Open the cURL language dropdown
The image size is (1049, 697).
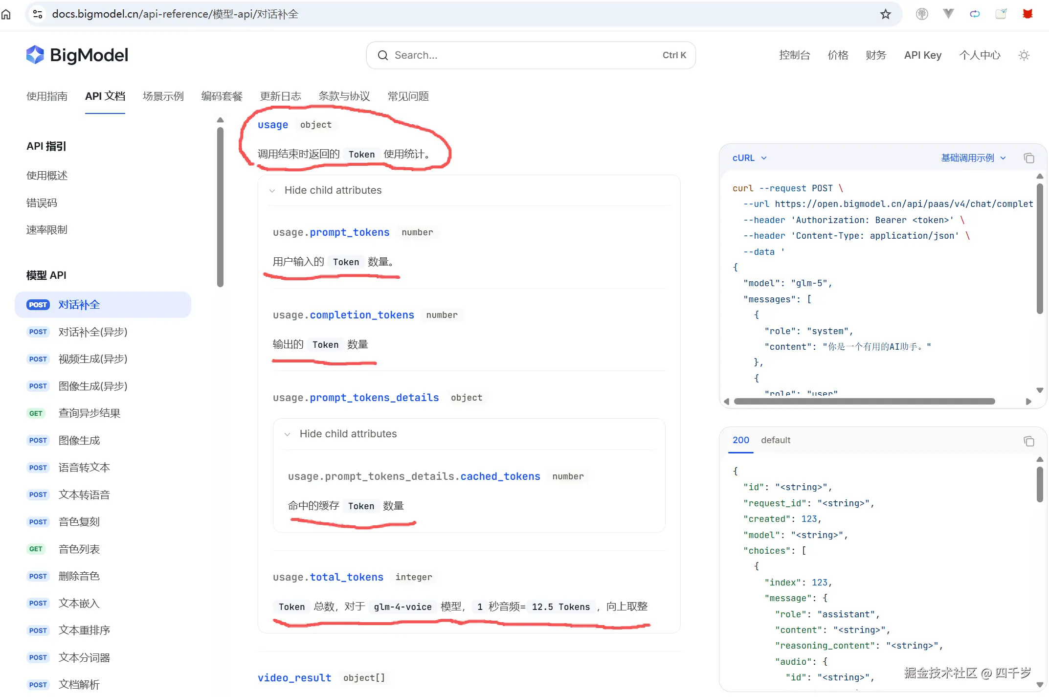tap(749, 158)
